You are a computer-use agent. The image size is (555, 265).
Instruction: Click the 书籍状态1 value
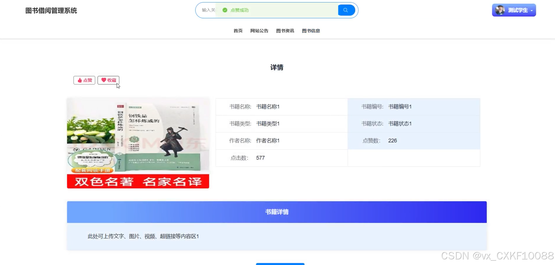pyautogui.click(x=400, y=124)
